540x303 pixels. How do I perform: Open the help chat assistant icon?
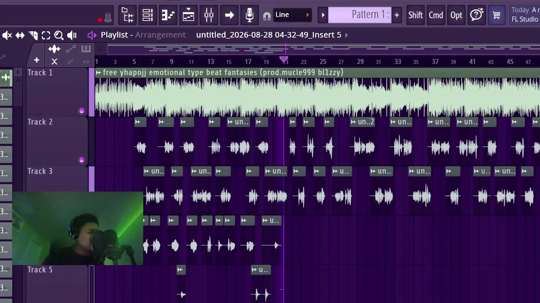[476, 15]
